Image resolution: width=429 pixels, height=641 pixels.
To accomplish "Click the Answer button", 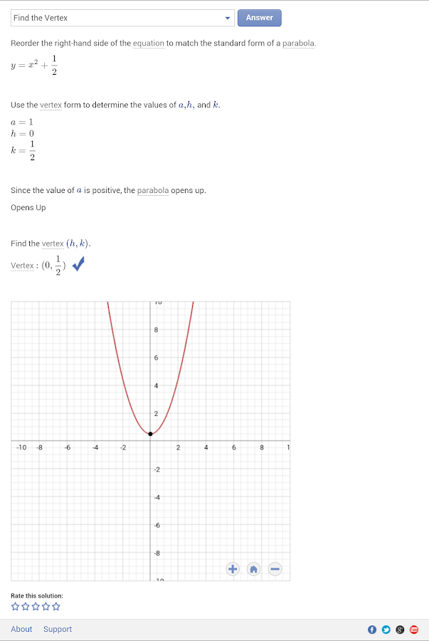I will point(260,18).
